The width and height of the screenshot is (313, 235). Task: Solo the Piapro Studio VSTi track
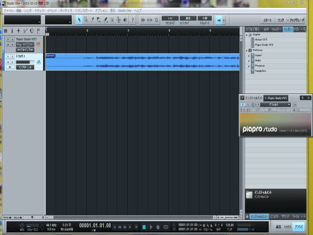(x=12, y=39)
